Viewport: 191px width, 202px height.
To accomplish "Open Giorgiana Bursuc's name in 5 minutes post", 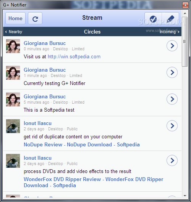I will pyautogui.click(x=45, y=96).
